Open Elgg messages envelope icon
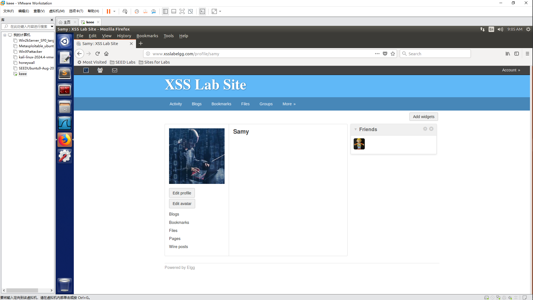The image size is (533, 300). (x=115, y=70)
